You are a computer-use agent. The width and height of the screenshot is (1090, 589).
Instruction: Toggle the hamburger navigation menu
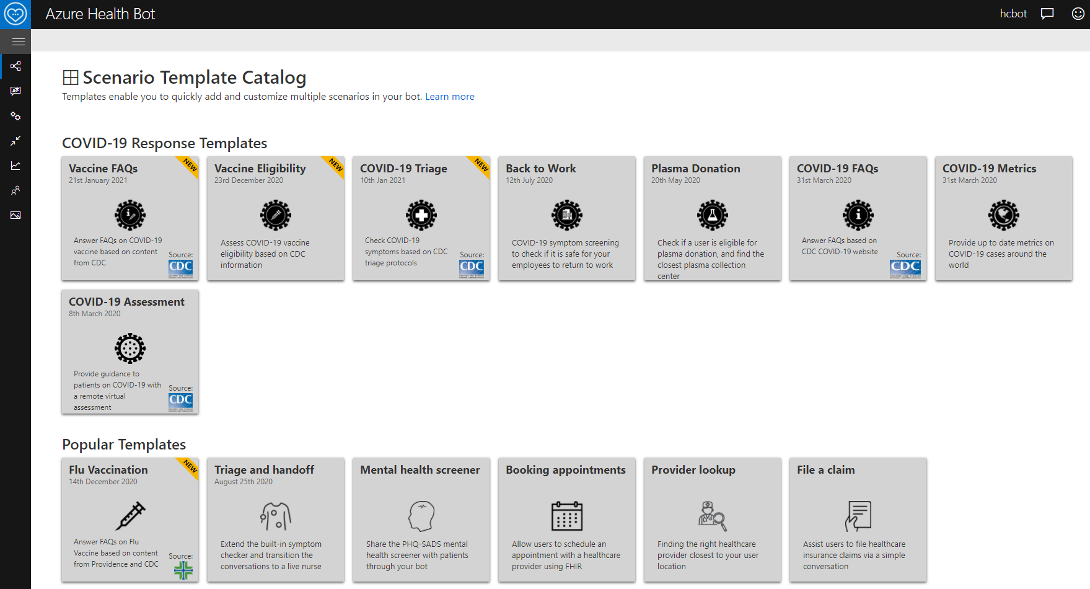click(18, 42)
